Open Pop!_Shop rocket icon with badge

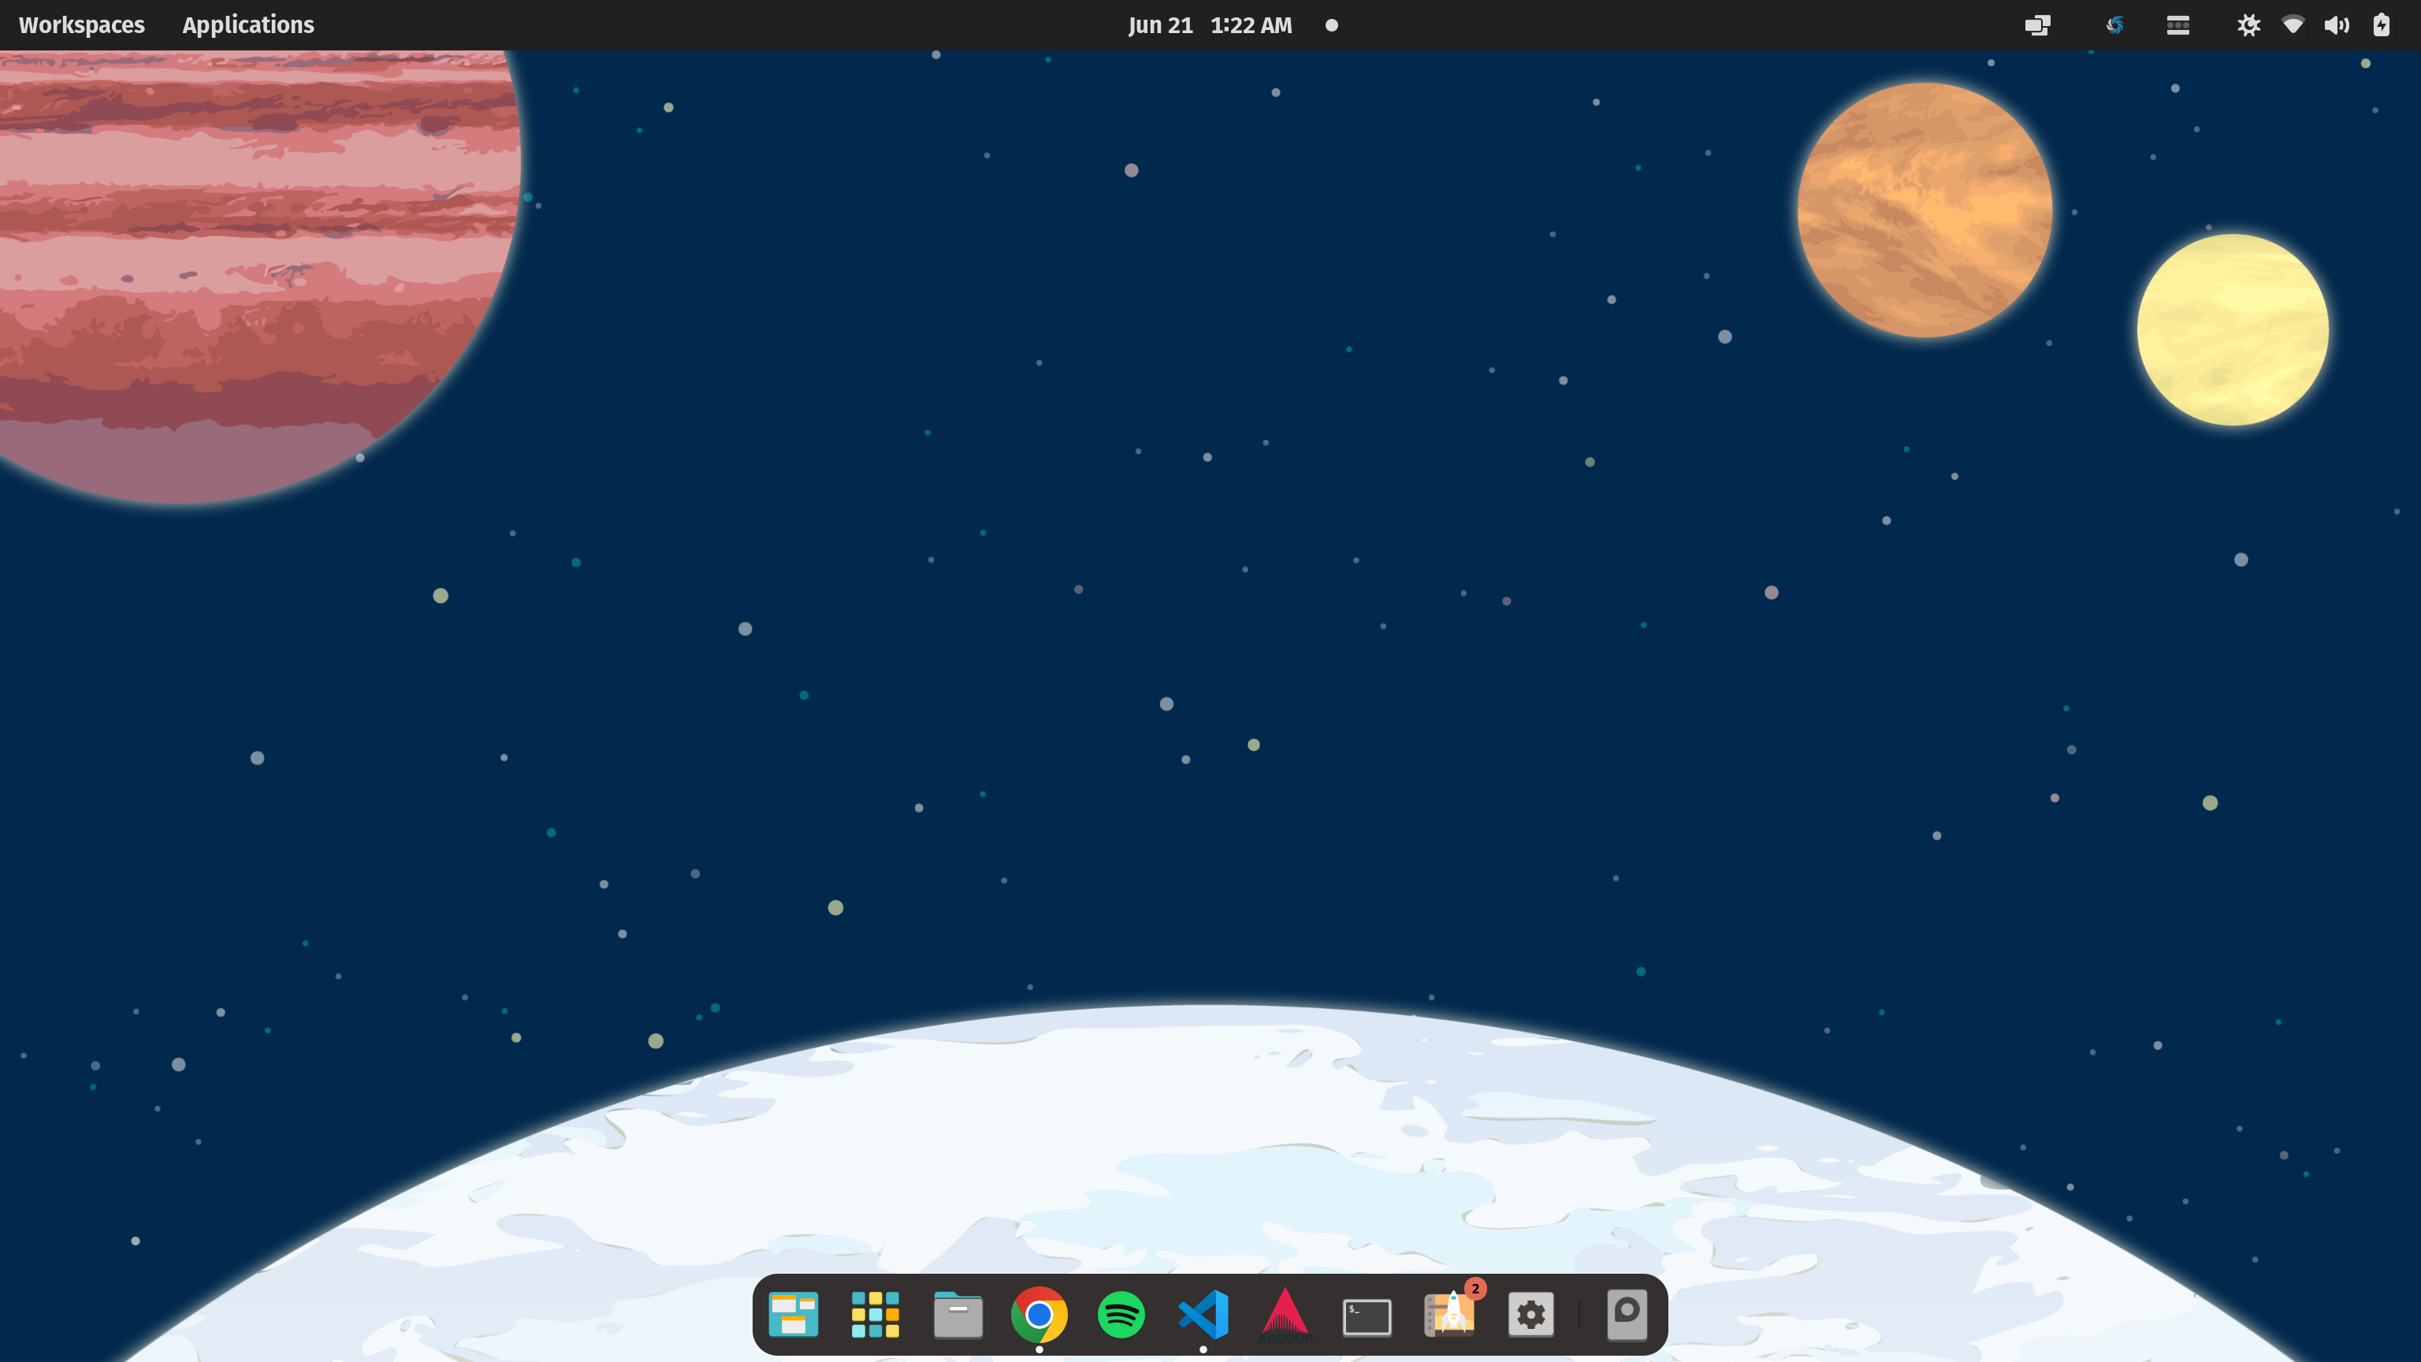coord(1450,1312)
